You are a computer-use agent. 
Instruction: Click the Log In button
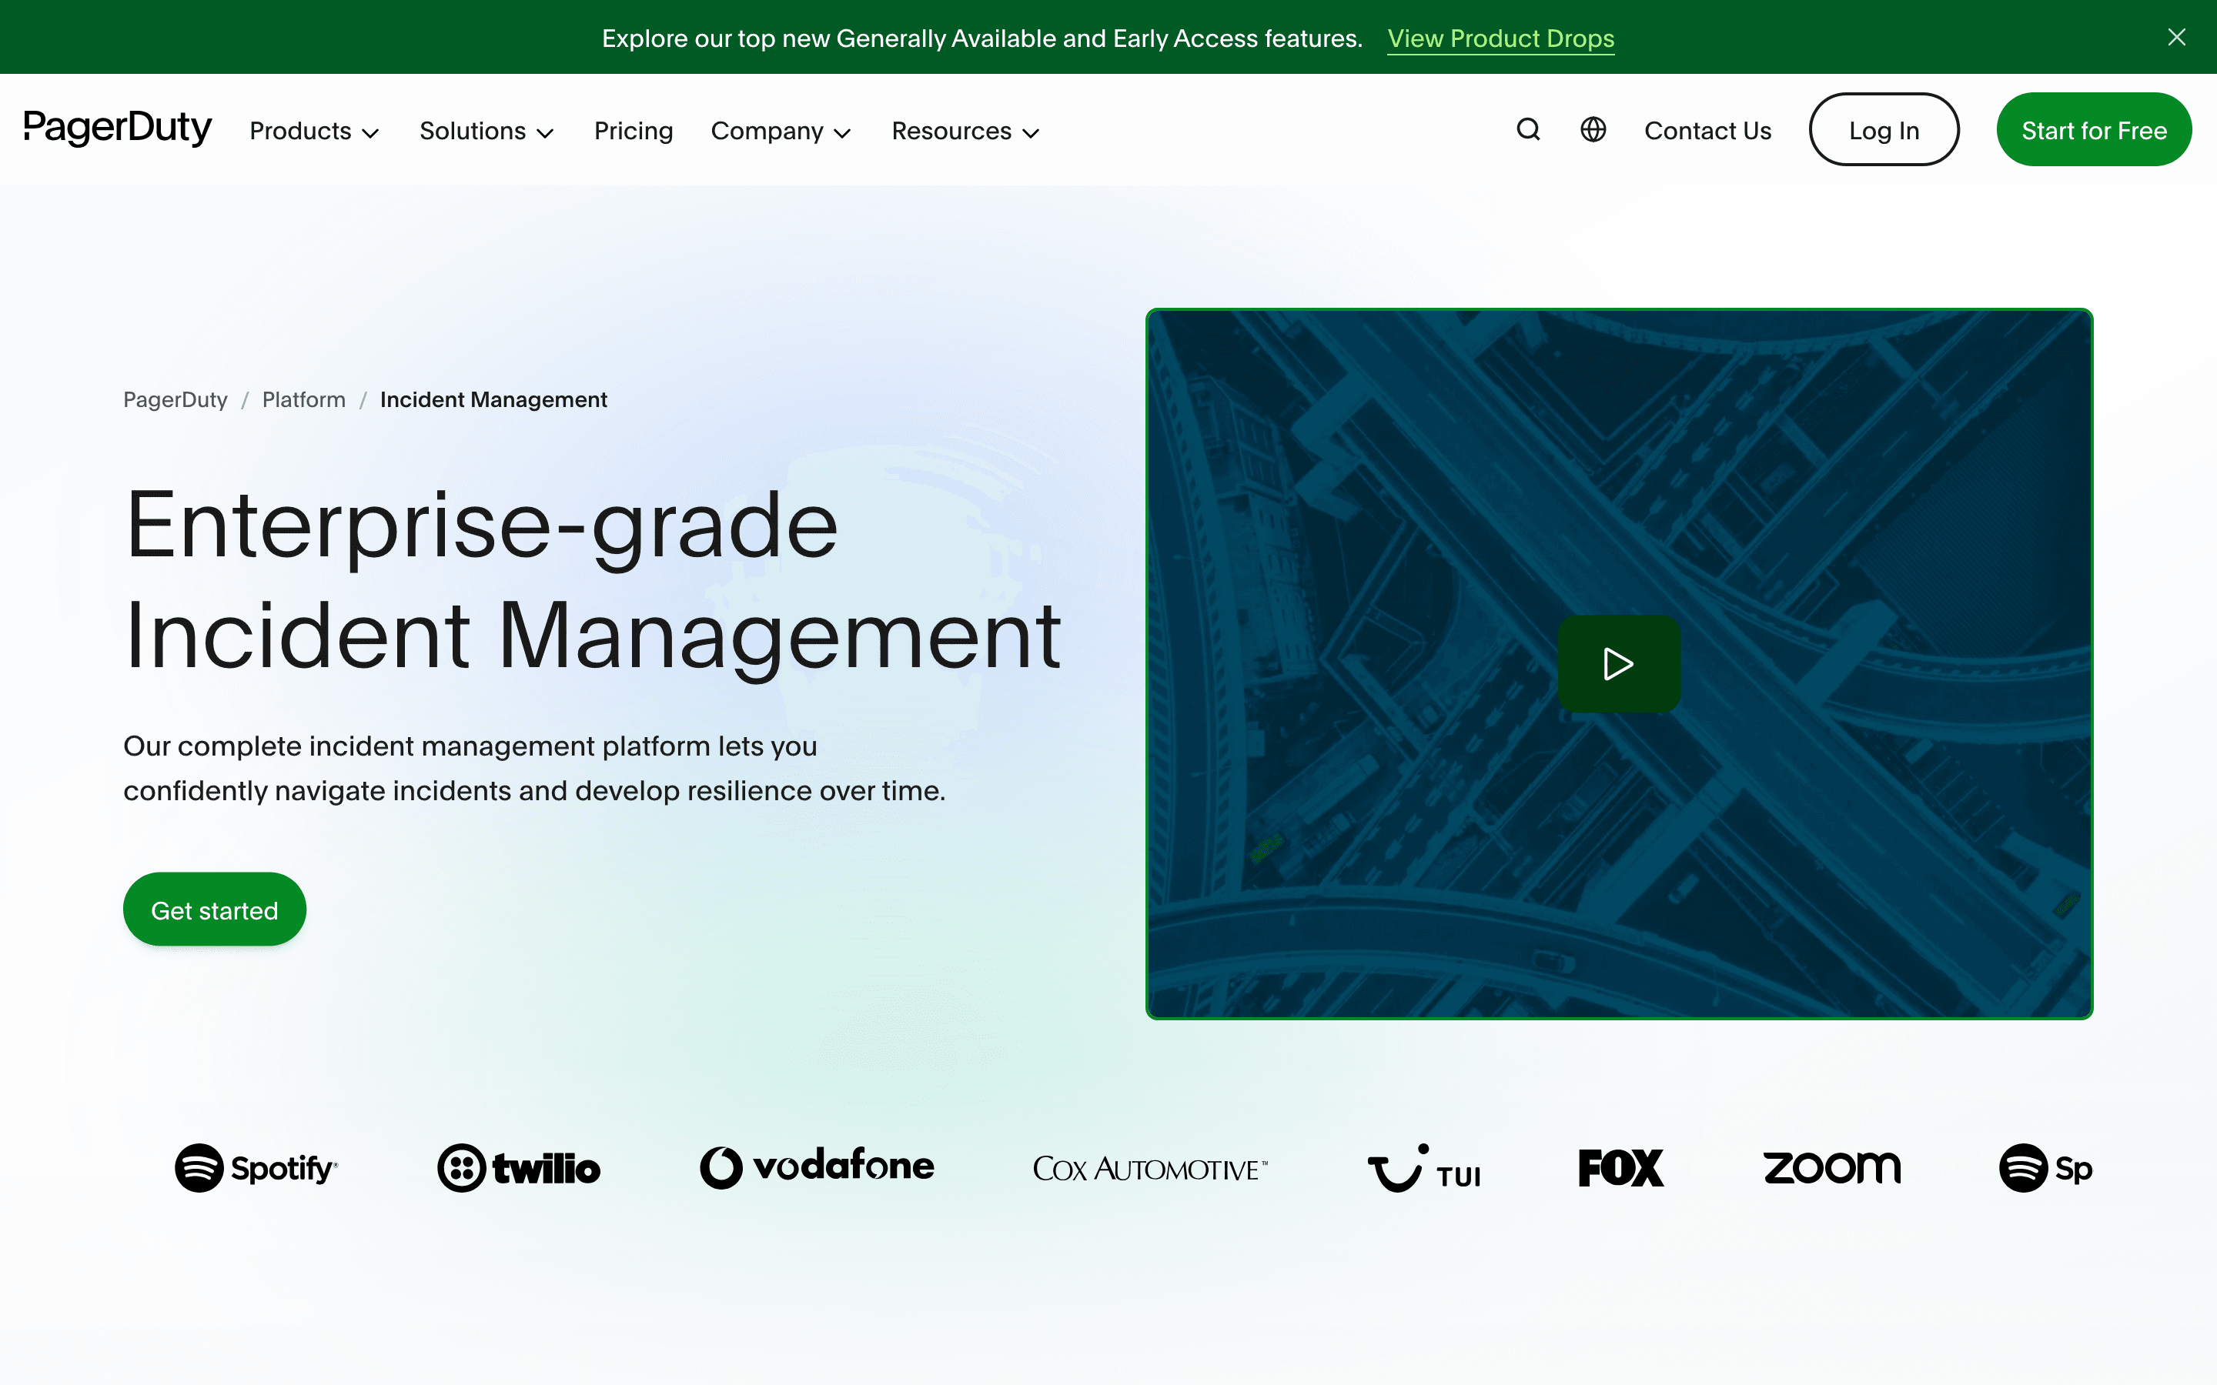(1884, 129)
